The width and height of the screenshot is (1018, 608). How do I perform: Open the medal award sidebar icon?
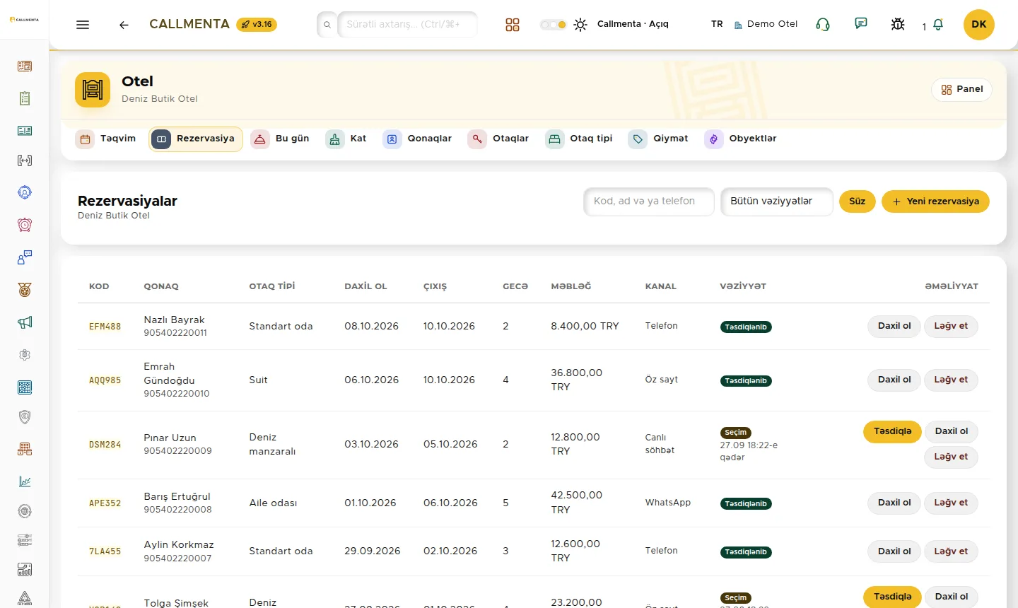click(25, 290)
